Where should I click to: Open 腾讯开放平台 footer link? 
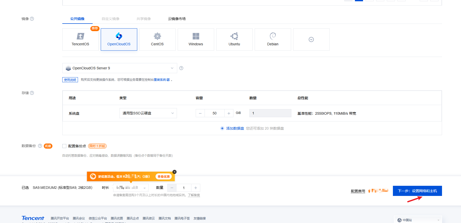tap(60, 218)
